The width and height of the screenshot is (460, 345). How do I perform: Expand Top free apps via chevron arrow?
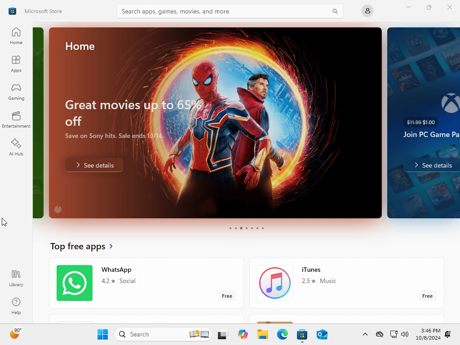click(x=111, y=246)
